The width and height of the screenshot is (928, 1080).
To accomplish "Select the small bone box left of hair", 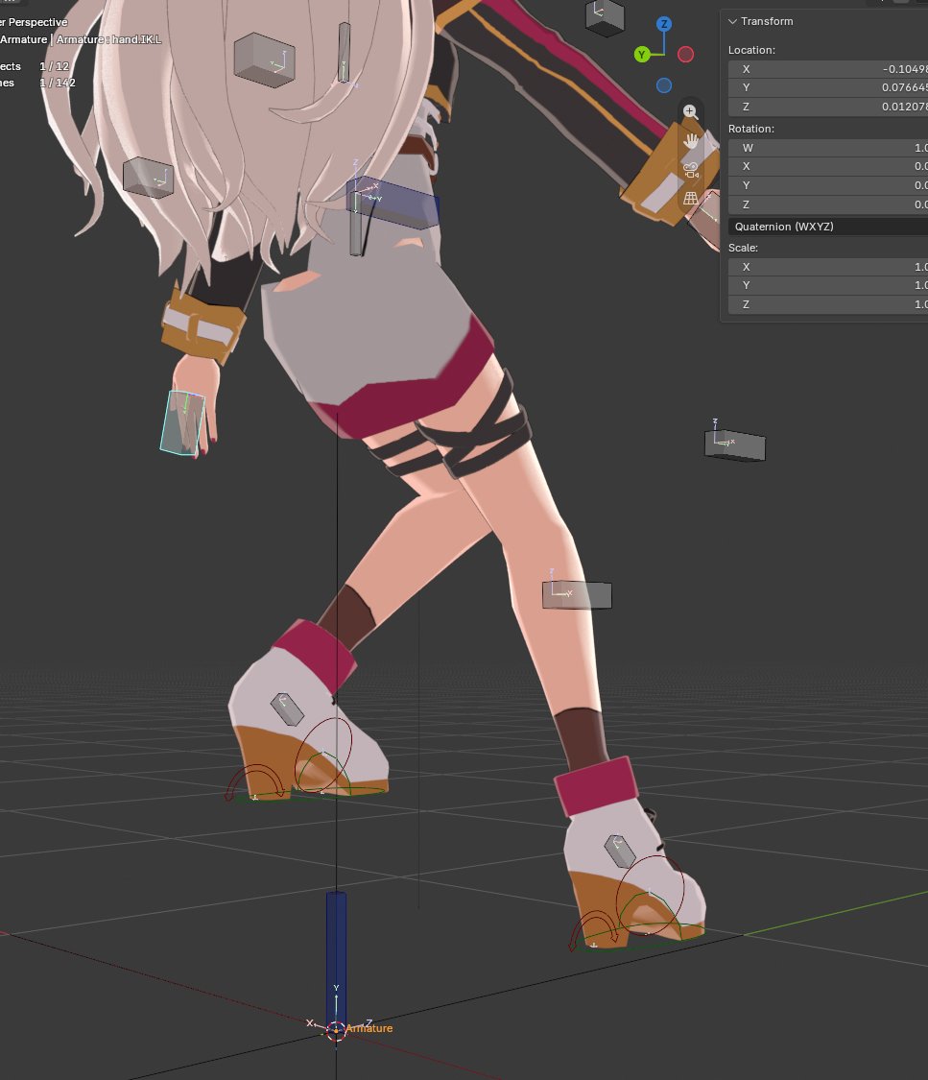I will pos(148,178).
